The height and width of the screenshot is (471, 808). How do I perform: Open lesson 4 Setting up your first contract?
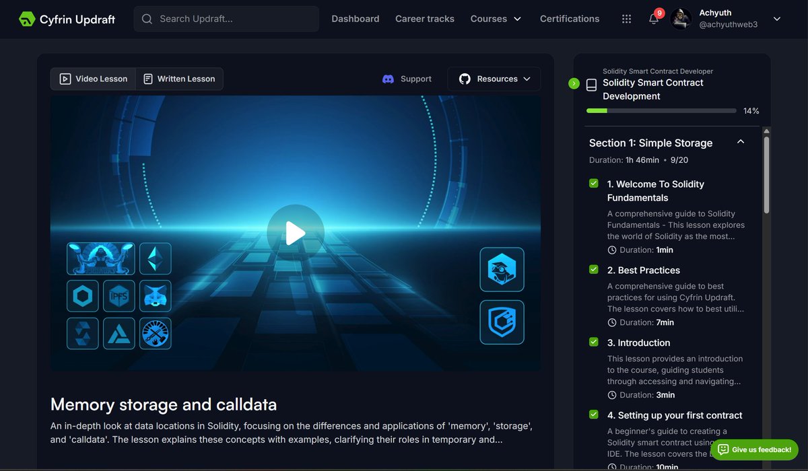tap(675, 415)
